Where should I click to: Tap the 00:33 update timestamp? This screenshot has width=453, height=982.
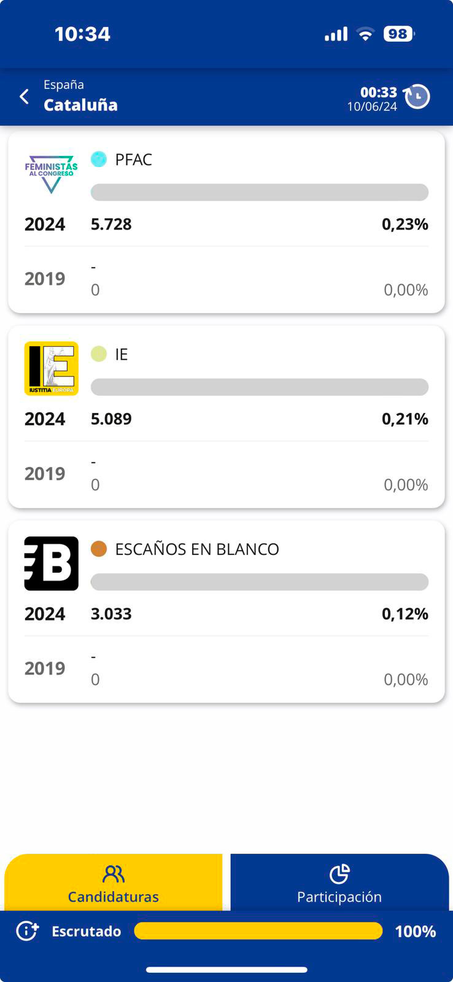tap(378, 92)
